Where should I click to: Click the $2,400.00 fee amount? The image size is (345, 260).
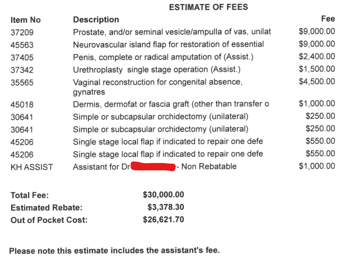pos(317,57)
